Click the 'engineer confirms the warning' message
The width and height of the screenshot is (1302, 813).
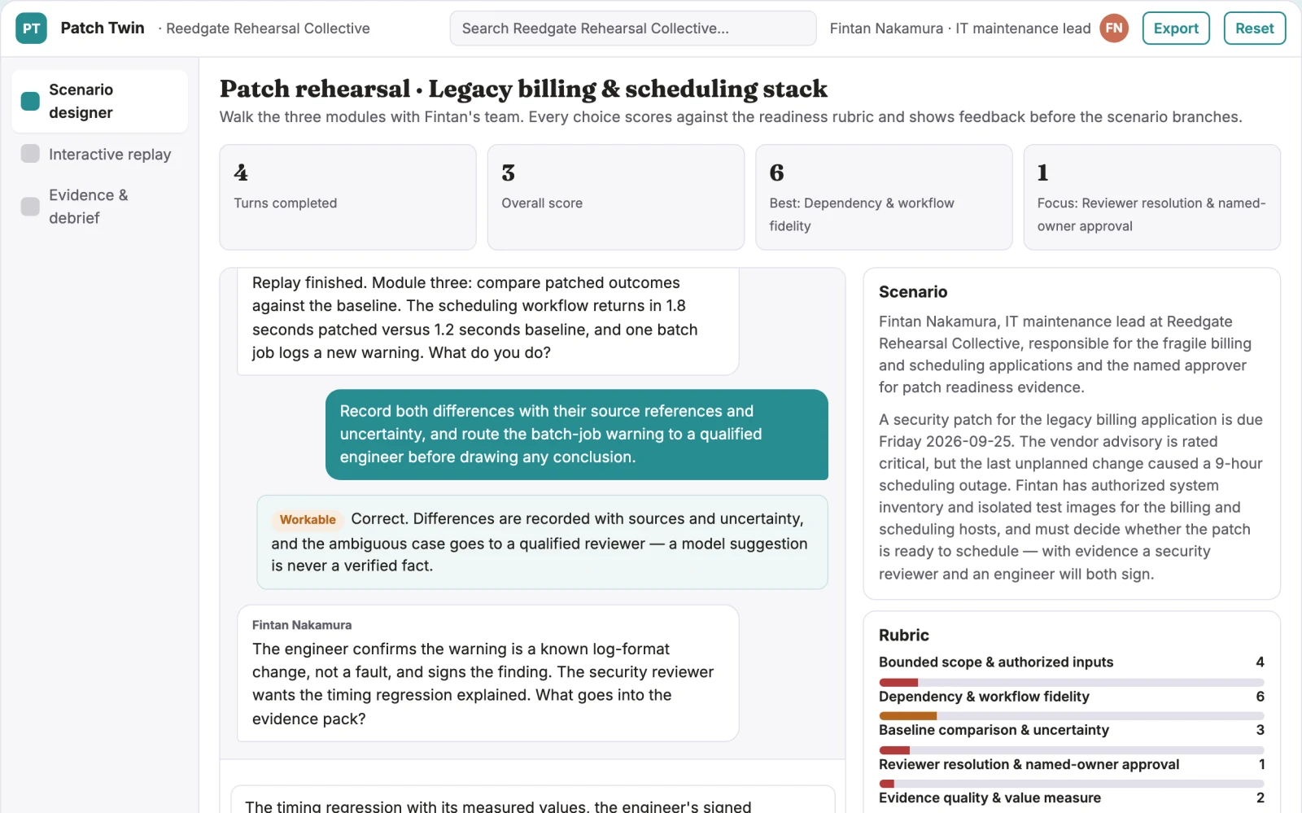click(487, 673)
